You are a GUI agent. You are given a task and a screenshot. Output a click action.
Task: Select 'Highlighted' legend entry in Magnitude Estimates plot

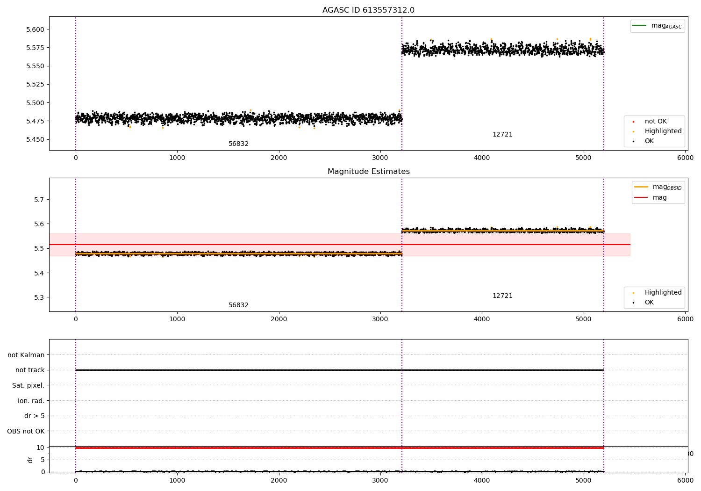pyautogui.click(x=663, y=292)
